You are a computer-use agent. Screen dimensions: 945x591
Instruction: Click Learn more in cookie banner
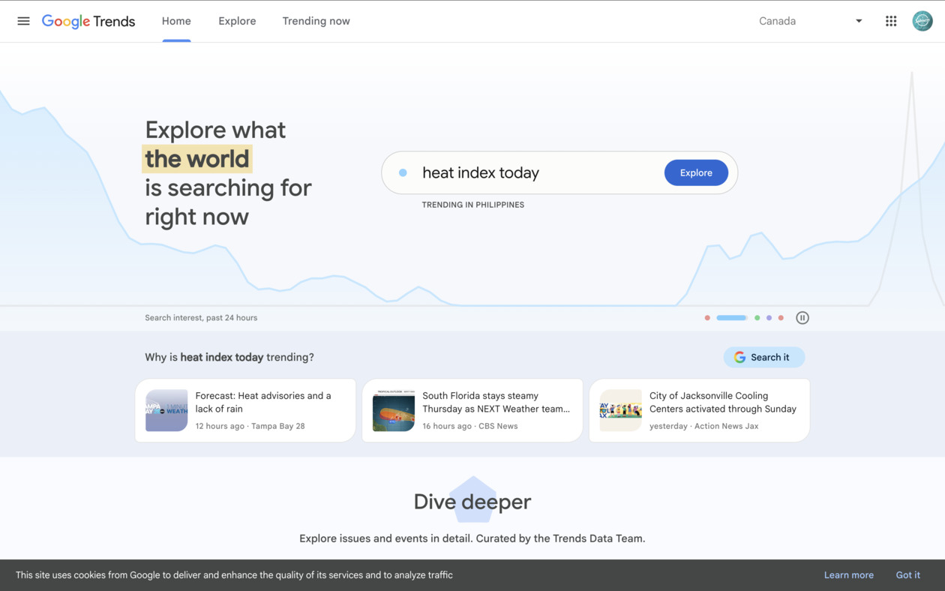point(849,575)
